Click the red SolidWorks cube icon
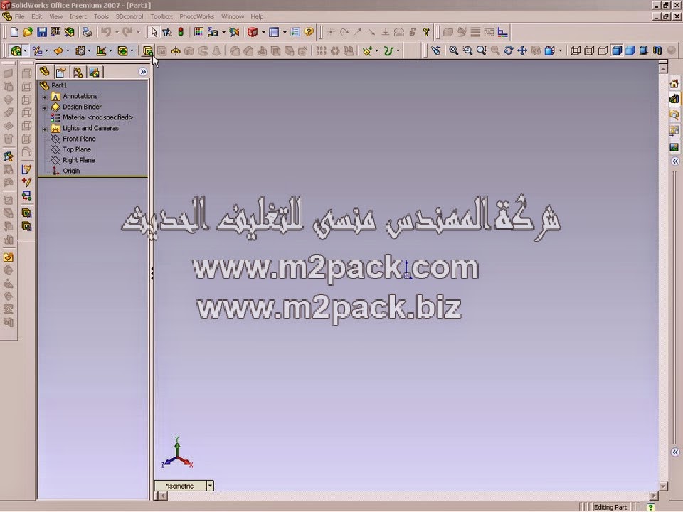The height and width of the screenshot is (512, 683). tap(252, 32)
